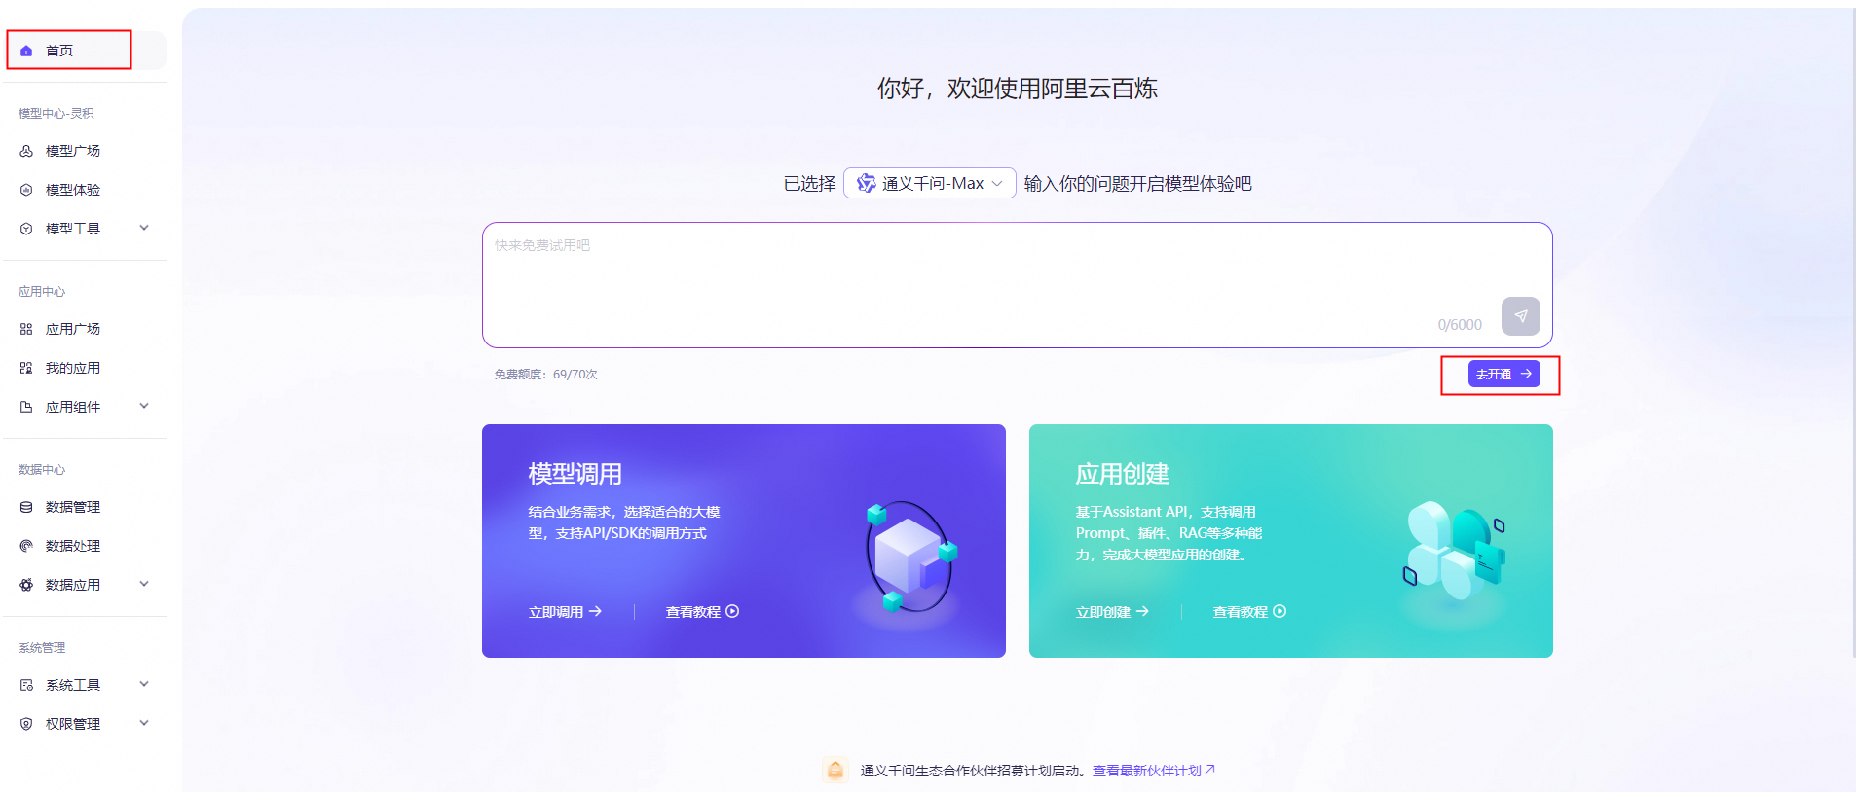Click the 应用广场 grid icon
This screenshot has height=792, width=1856.
pos(26,329)
